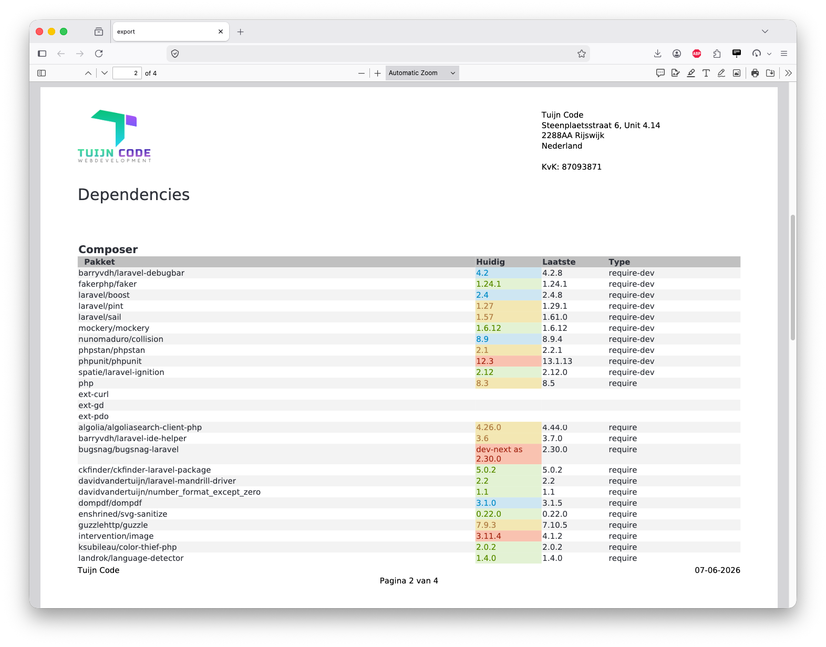Image resolution: width=826 pixels, height=647 pixels.
Task: Click the browser address bar
Action: (378, 54)
